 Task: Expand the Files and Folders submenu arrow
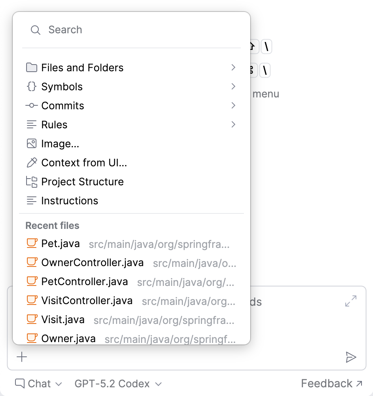point(233,67)
